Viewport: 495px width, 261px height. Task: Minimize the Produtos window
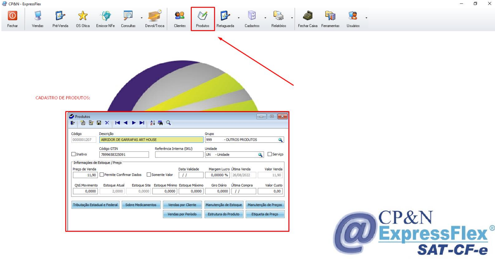(261, 117)
